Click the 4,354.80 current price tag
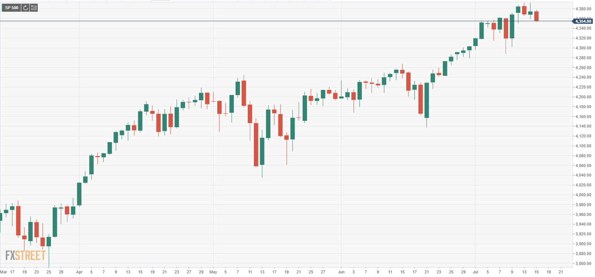This screenshot has width=595, height=277. [583, 21]
